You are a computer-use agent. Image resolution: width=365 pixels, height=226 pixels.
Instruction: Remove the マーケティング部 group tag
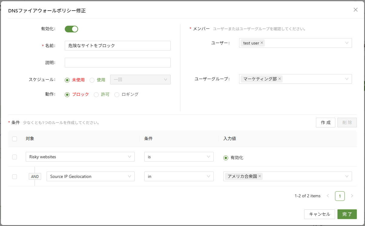(x=280, y=79)
